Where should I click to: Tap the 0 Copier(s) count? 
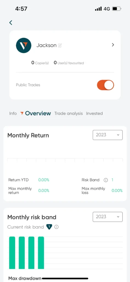click(x=40, y=63)
